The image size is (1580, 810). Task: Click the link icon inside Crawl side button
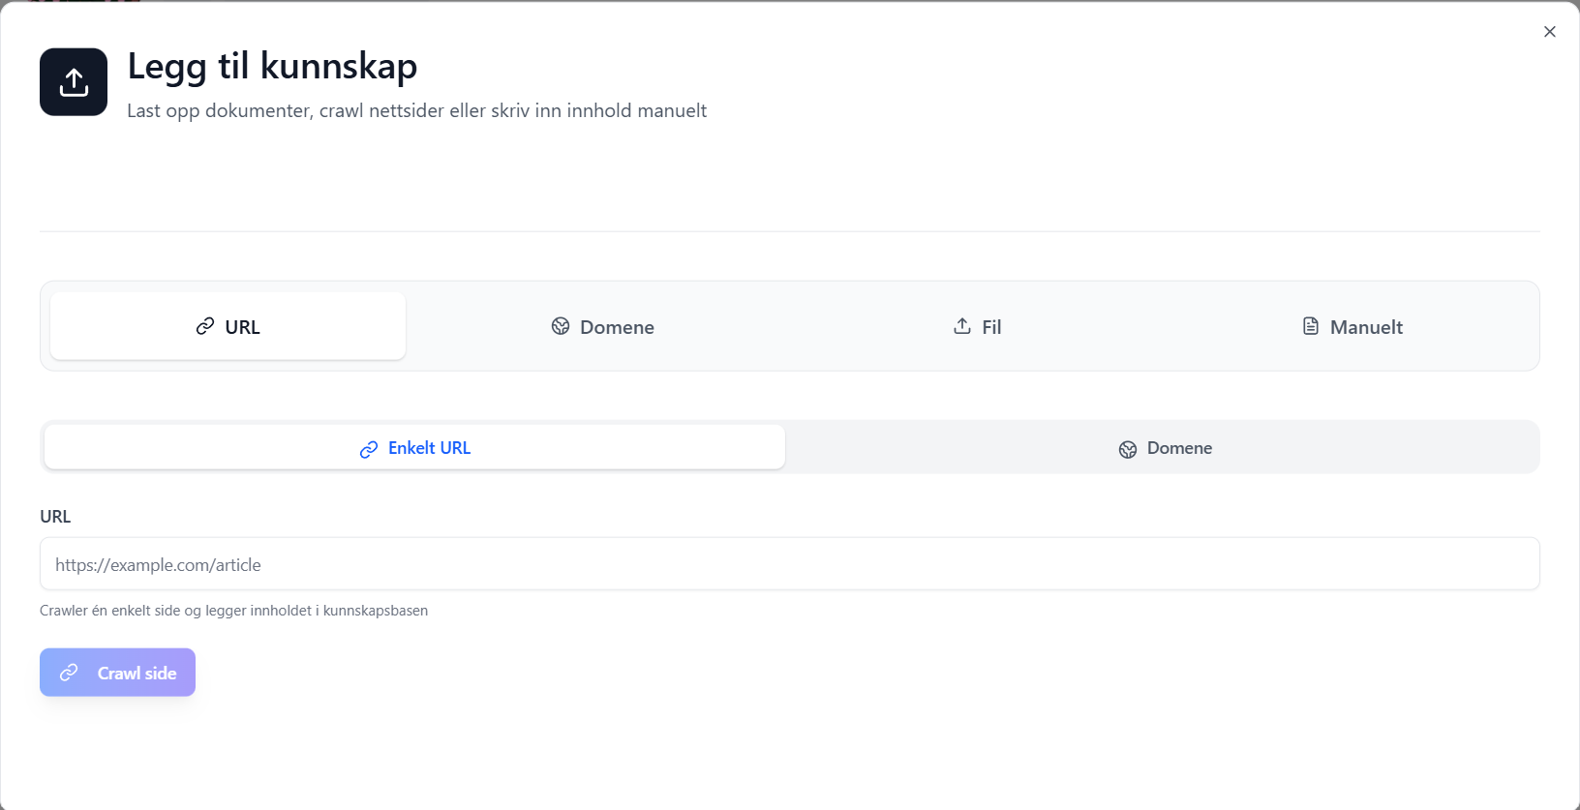69,673
